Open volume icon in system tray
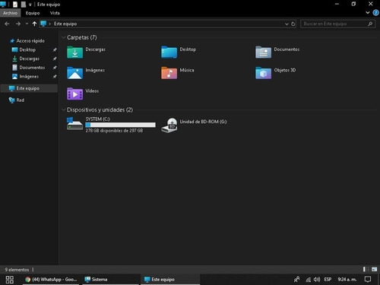This screenshot has height=285, width=380. pyautogui.click(x=317, y=280)
